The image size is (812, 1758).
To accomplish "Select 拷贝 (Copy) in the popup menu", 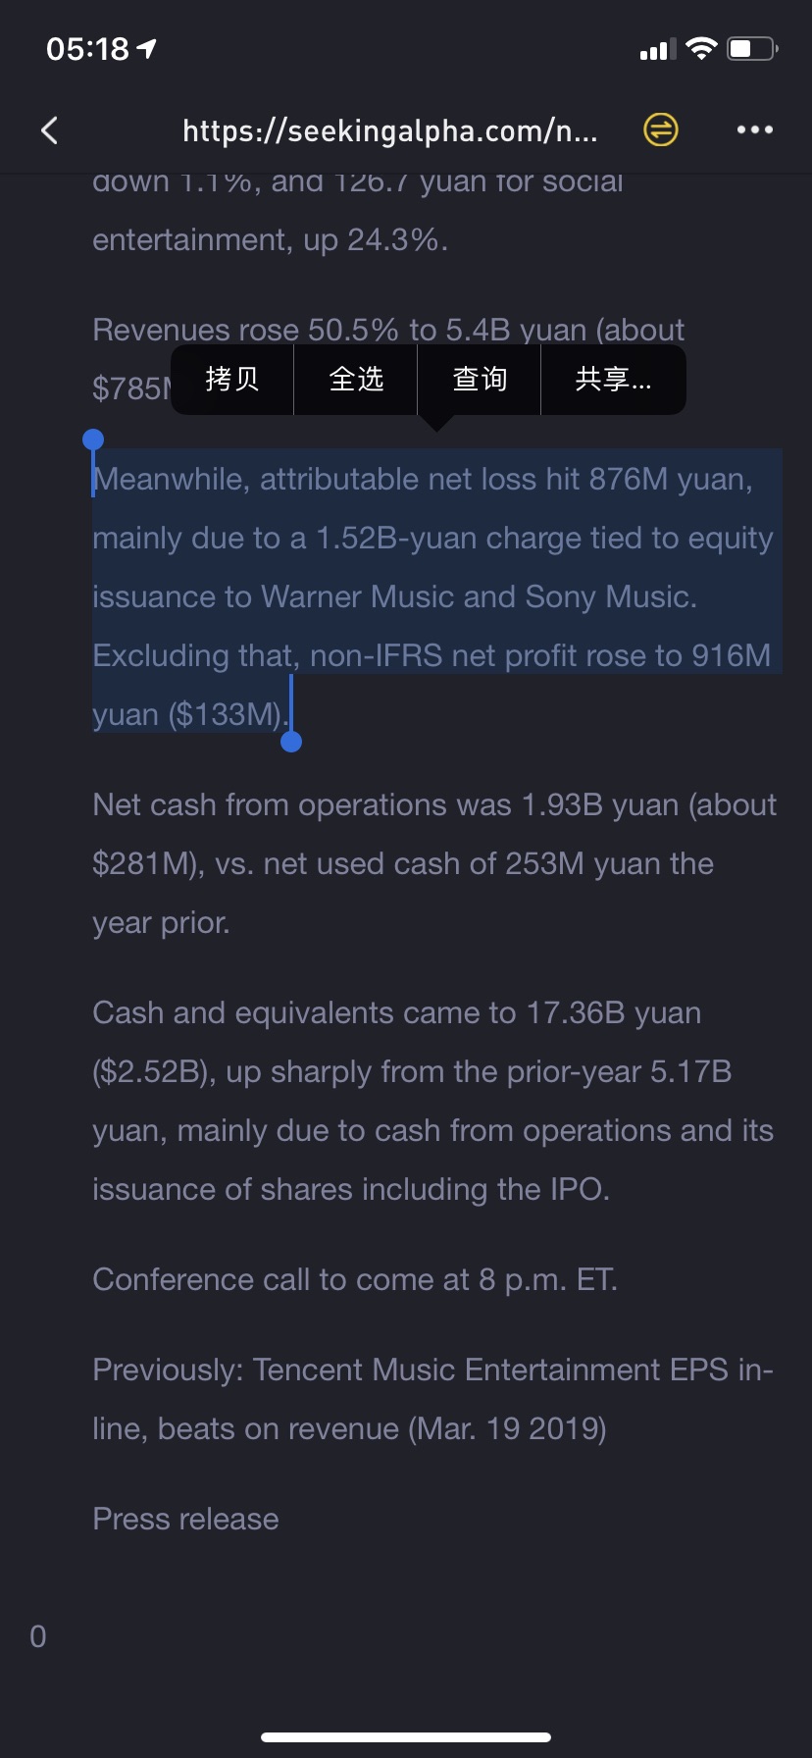I will pyautogui.click(x=232, y=379).
